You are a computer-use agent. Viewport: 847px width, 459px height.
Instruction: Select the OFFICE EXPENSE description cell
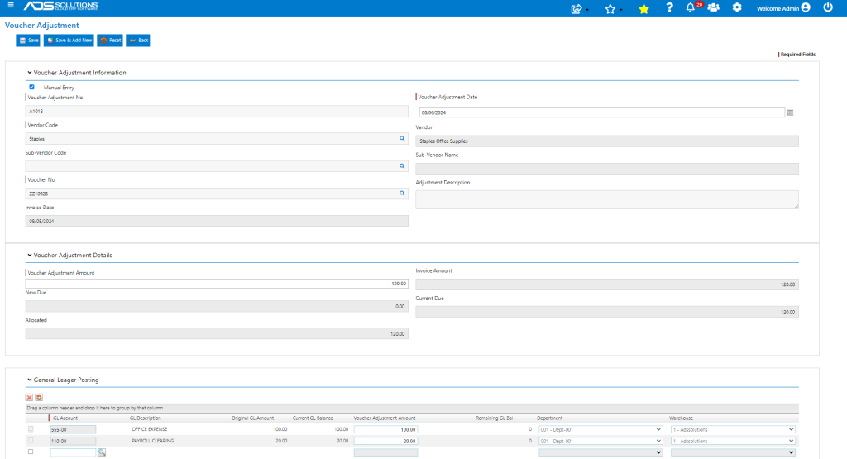pyautogui.click(x=150, y=429)
